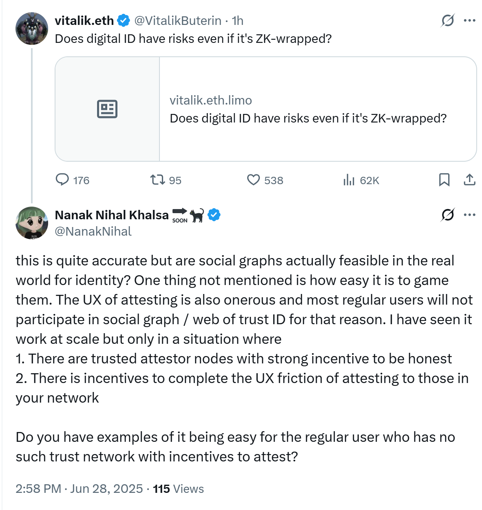This screenshot has width=482, height=510.
Task: Click Grok icon on Nanak's reply
Action: click(447, 214)
